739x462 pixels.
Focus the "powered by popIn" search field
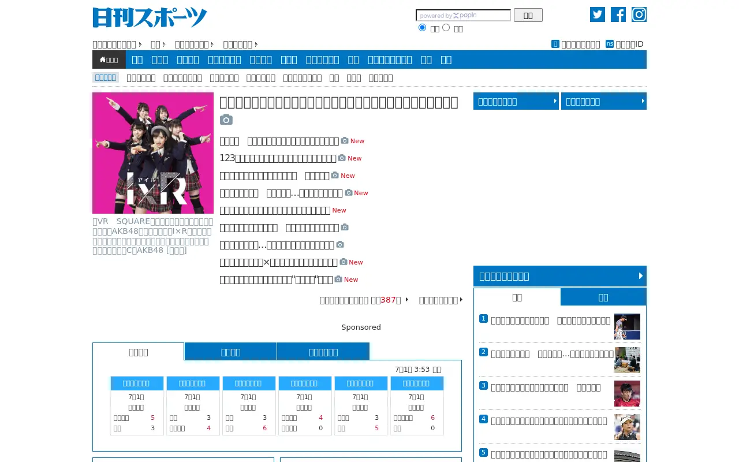coord(463,15)
